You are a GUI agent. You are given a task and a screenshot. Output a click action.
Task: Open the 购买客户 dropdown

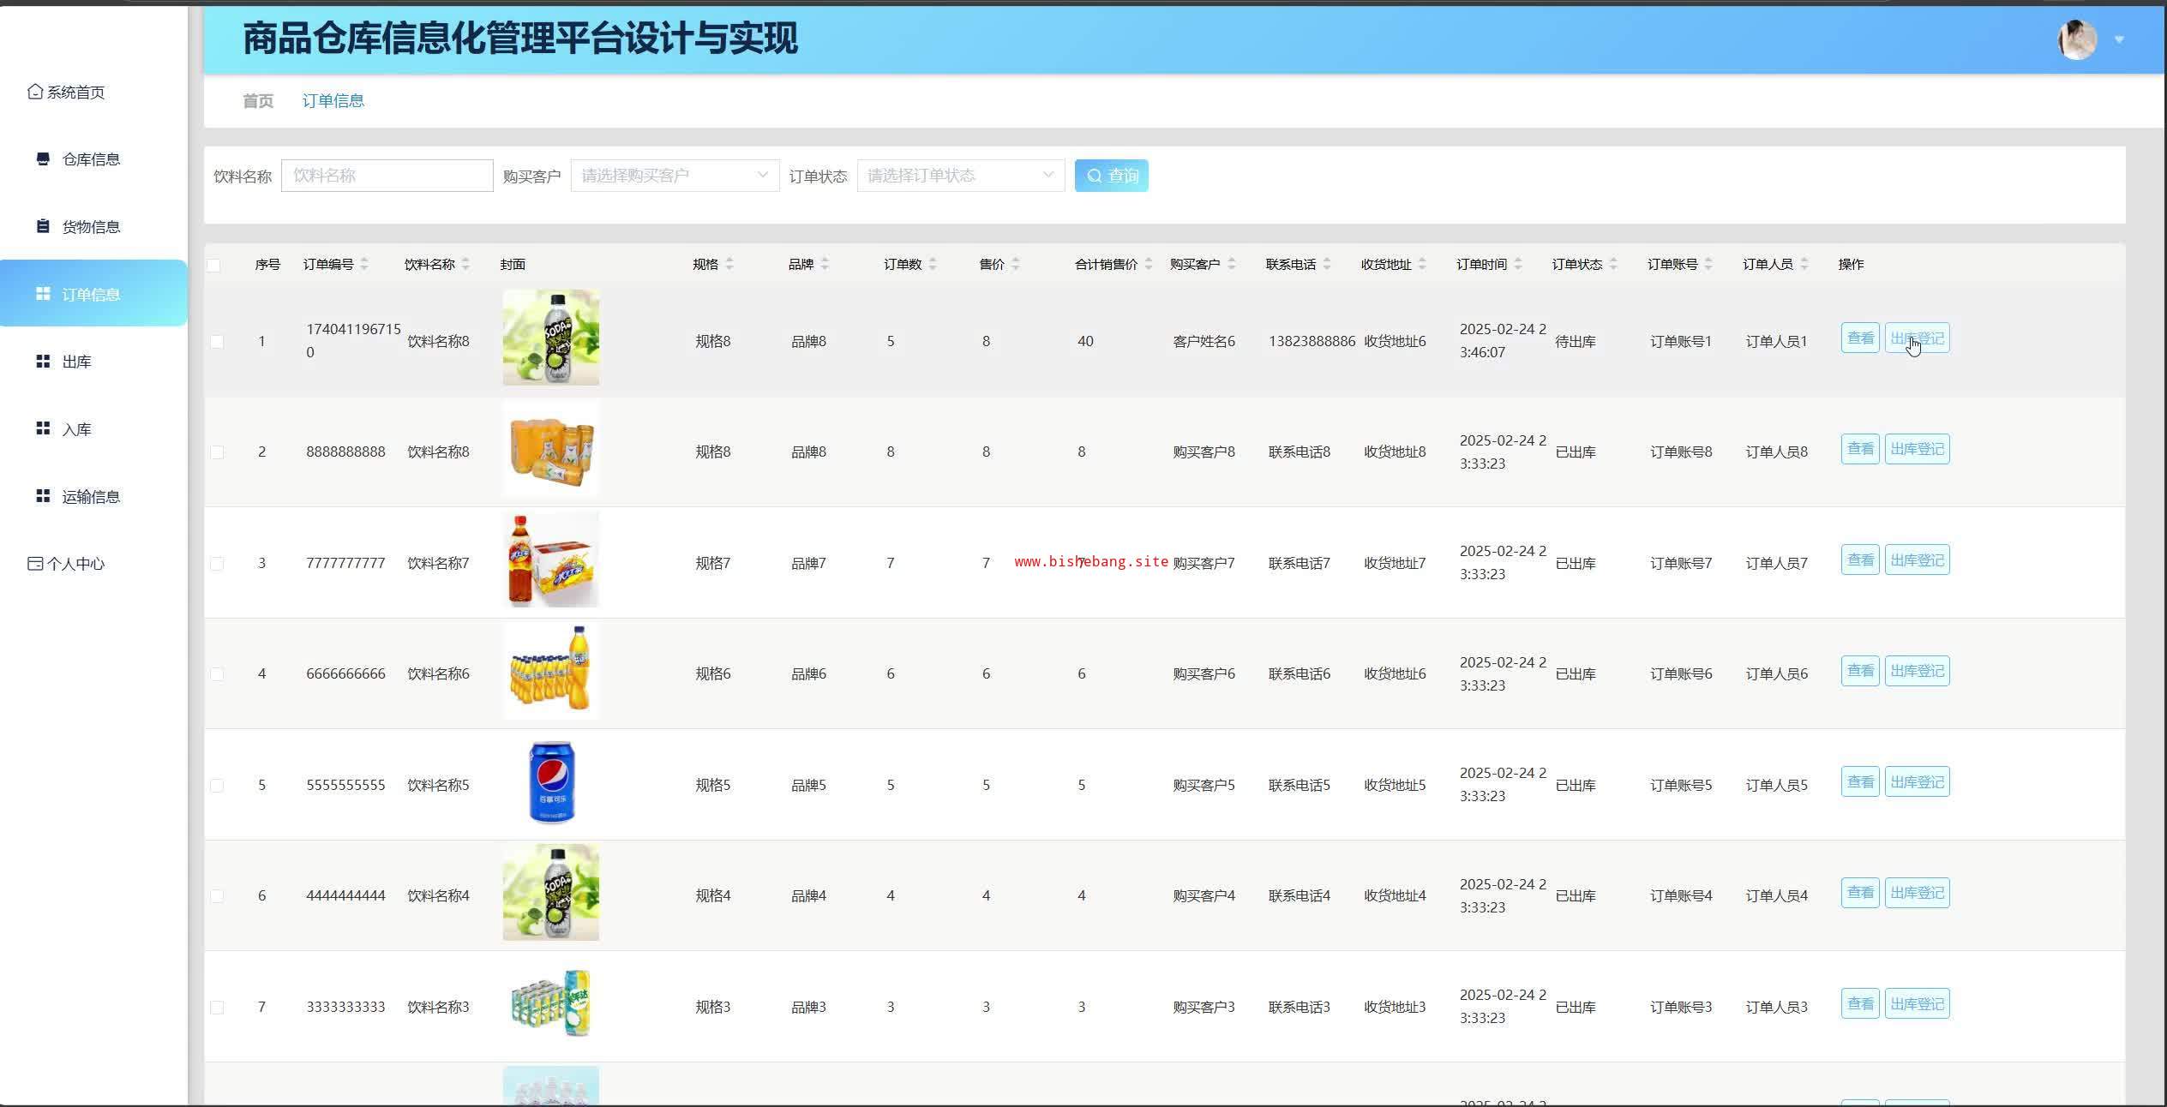pos(675,176)
